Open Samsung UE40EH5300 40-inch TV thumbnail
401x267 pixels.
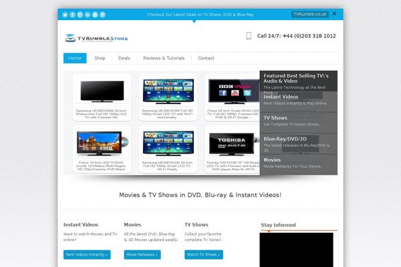click(x=168, y=143)
